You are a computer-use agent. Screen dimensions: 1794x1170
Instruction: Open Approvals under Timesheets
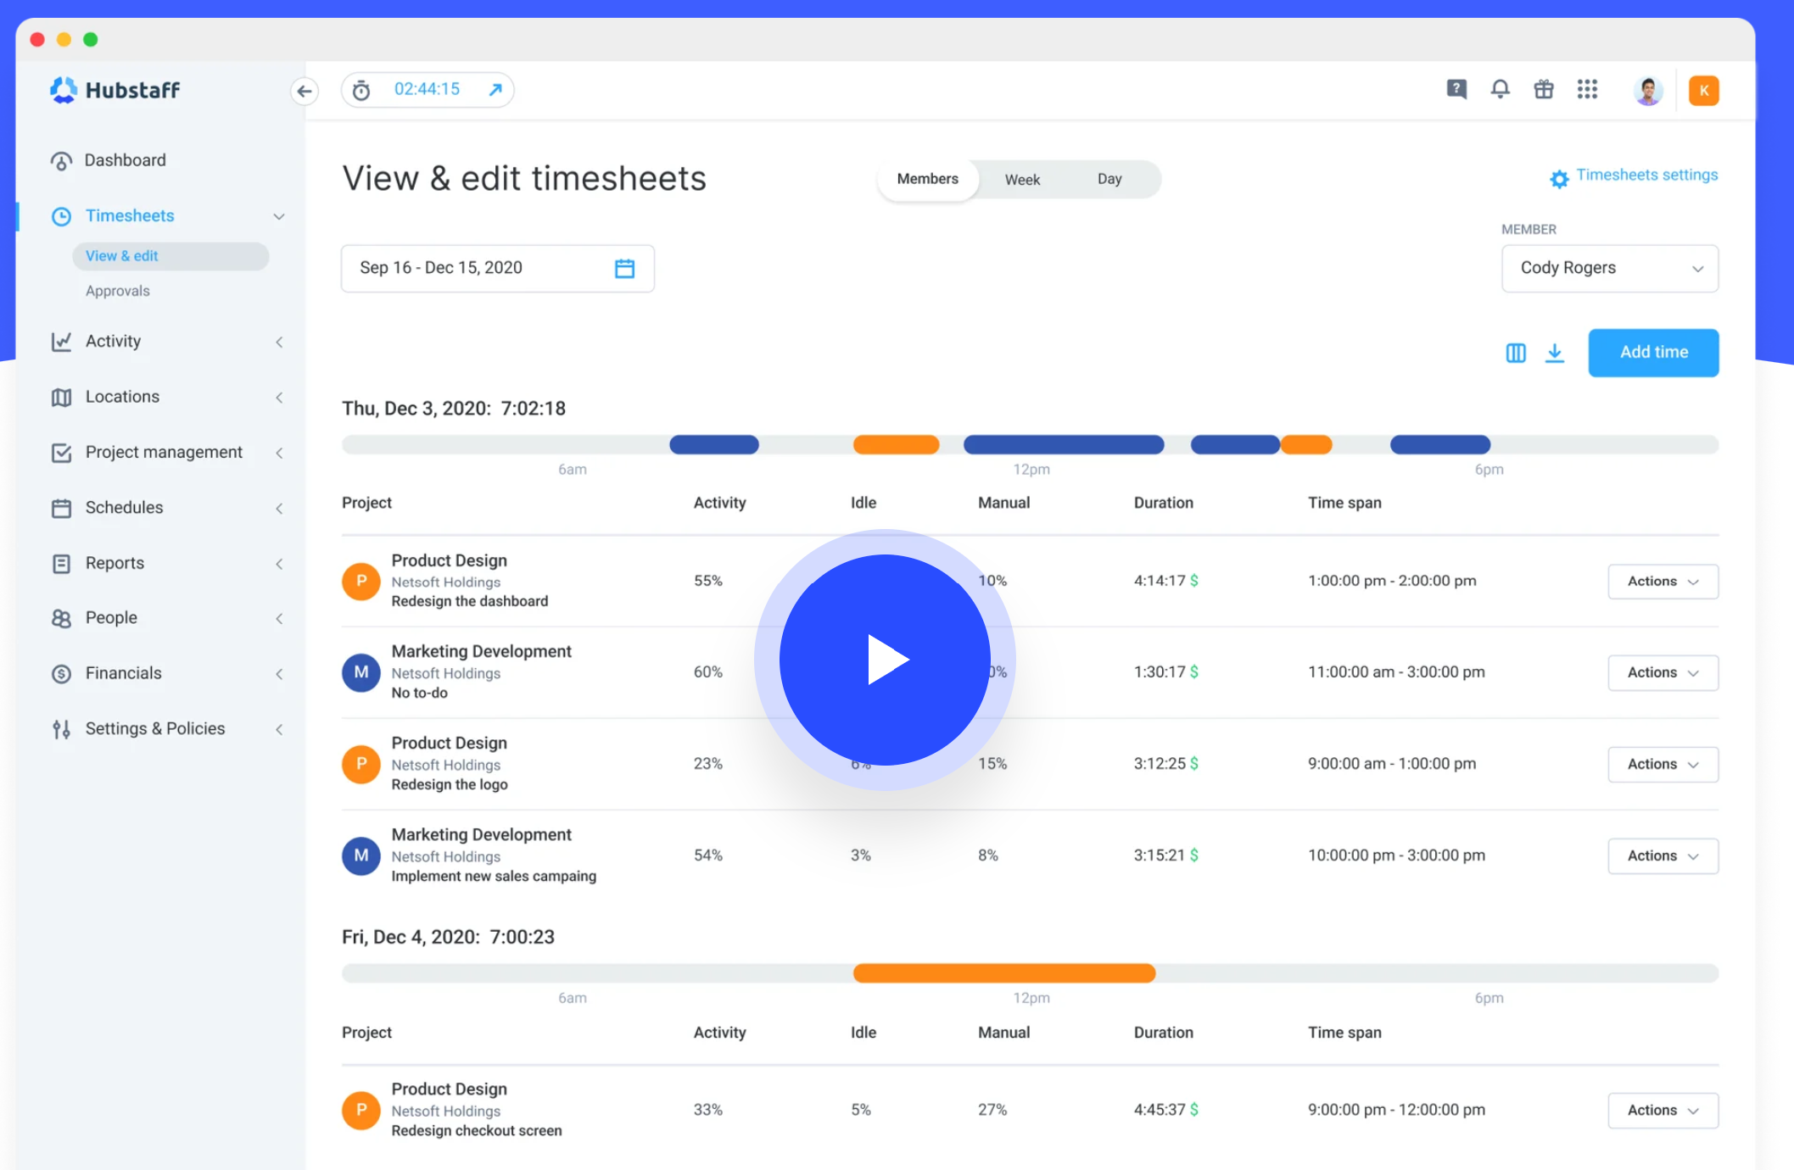coord(118,291)
